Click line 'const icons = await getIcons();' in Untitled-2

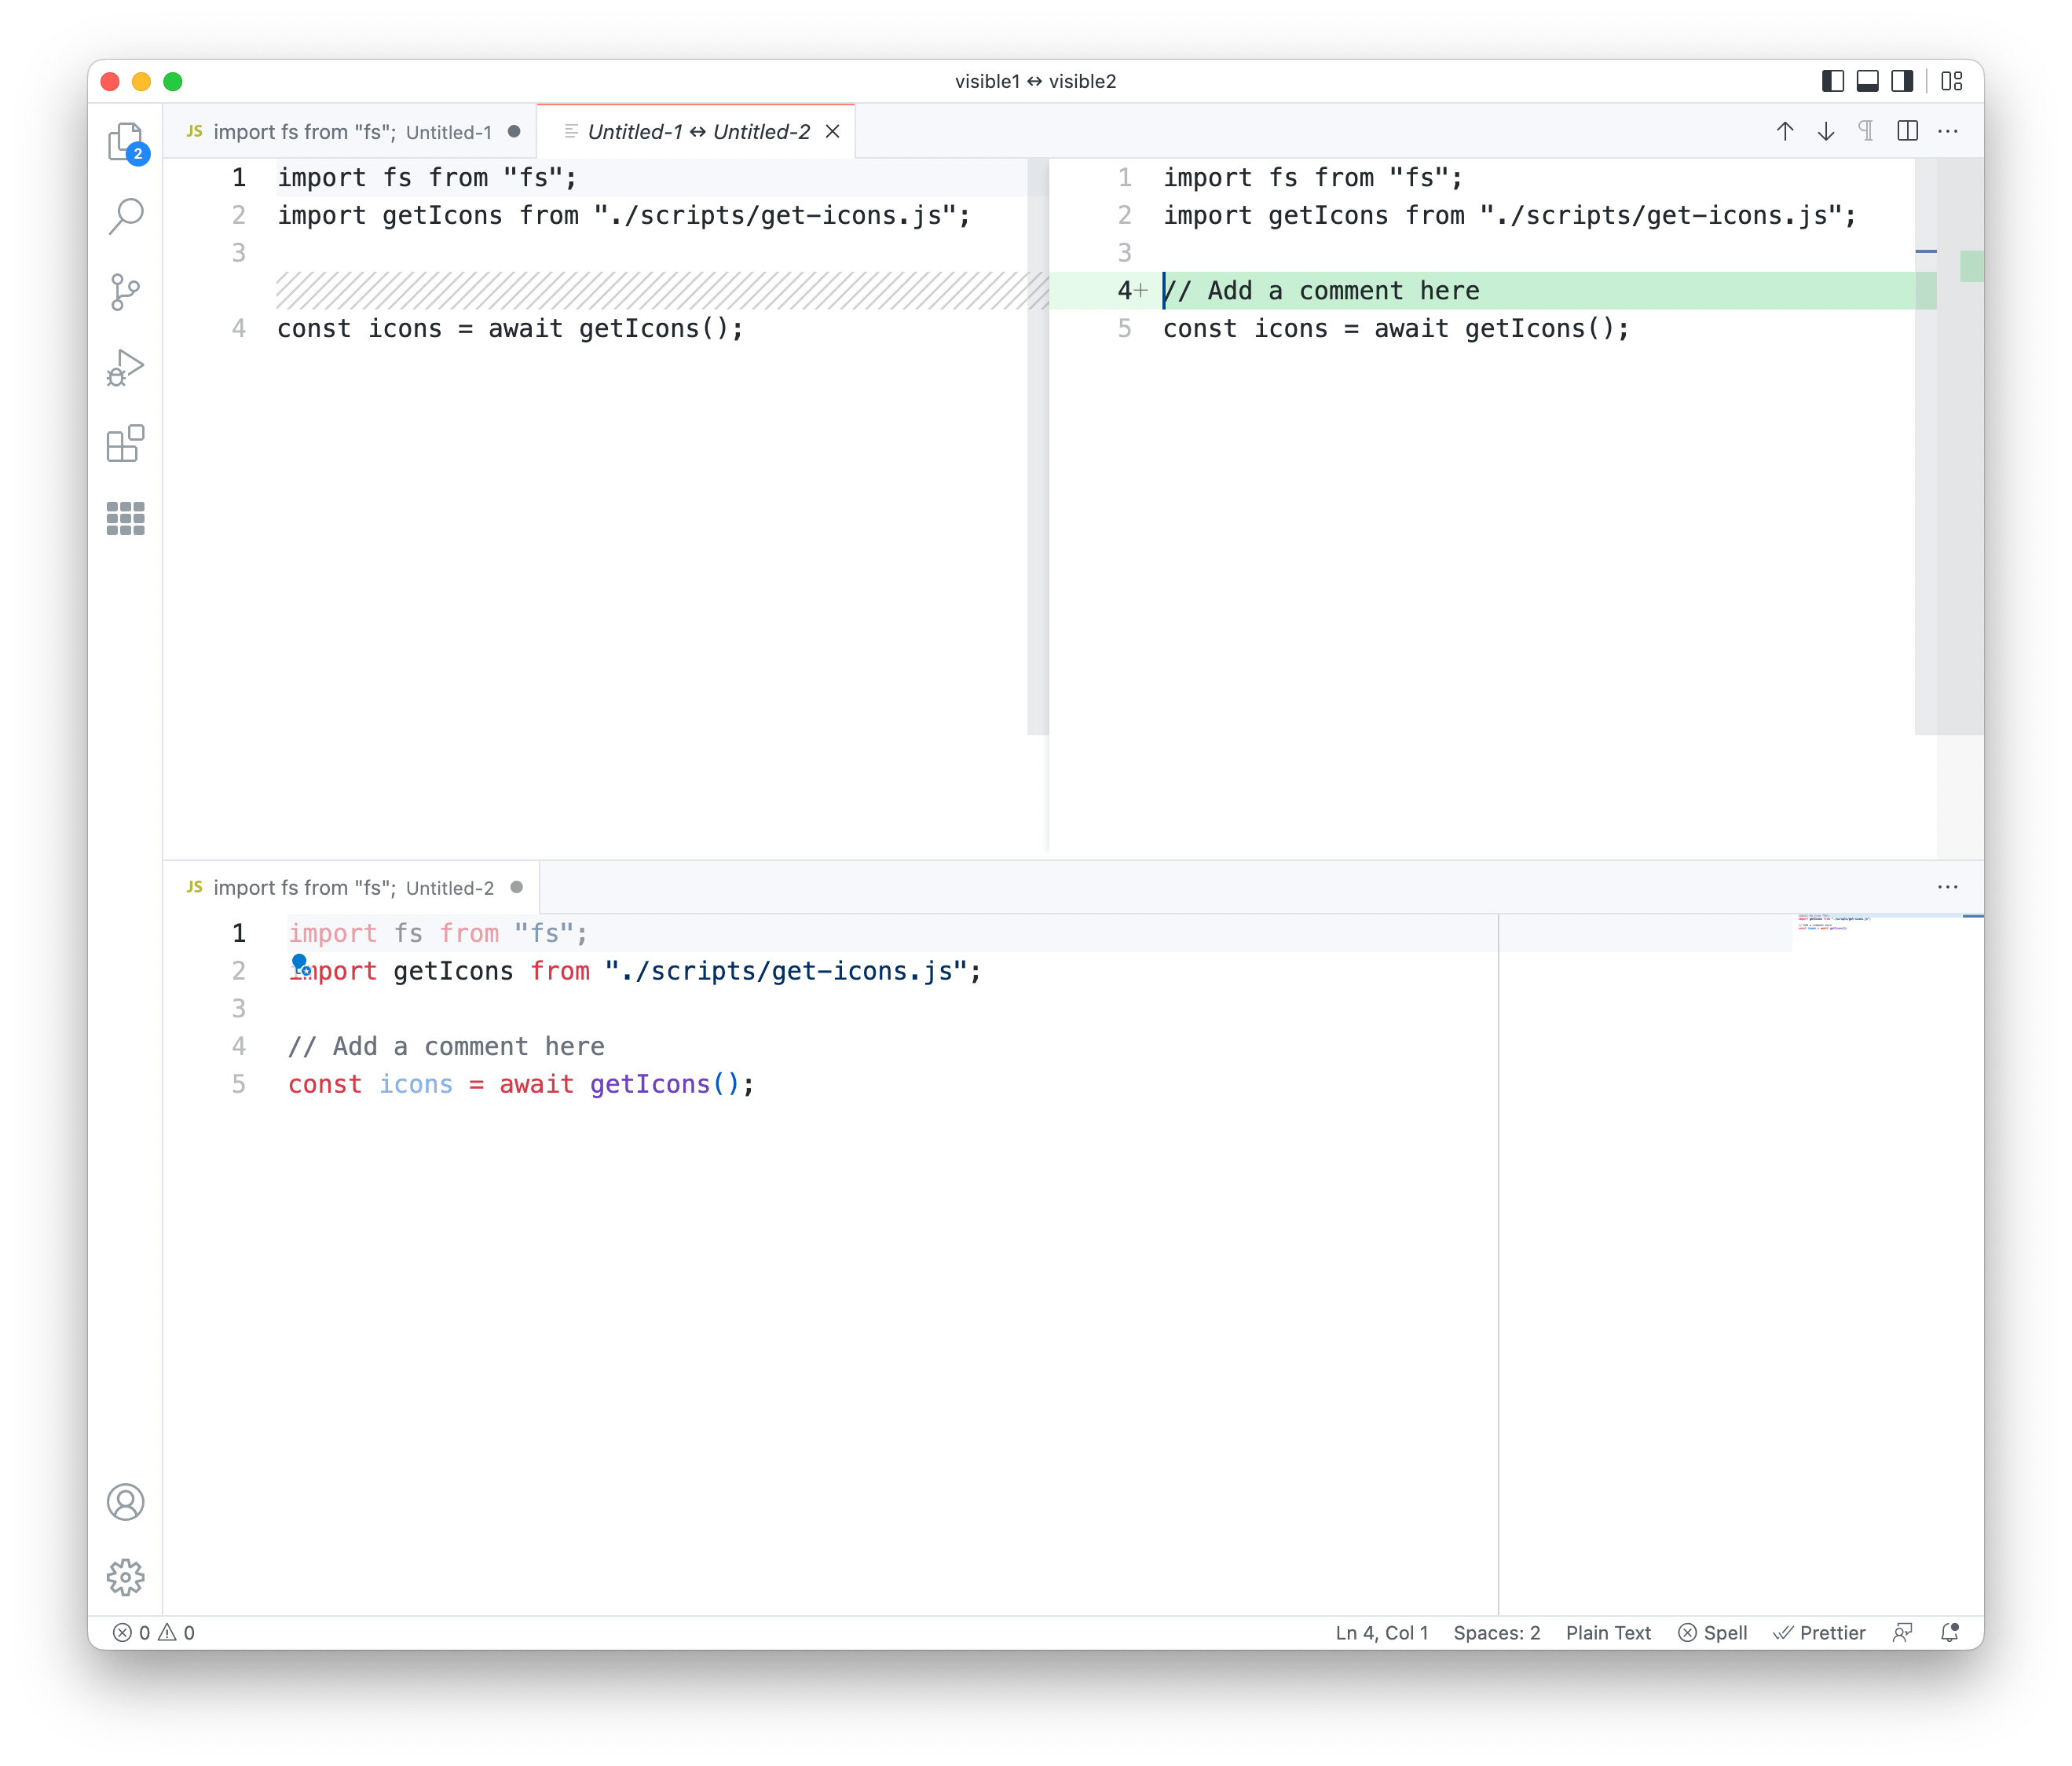click(x=521, y=1084)
